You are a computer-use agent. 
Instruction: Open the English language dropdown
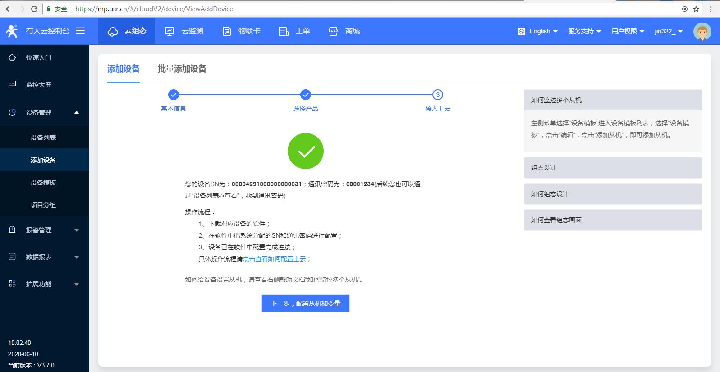[x=539, y=31]
